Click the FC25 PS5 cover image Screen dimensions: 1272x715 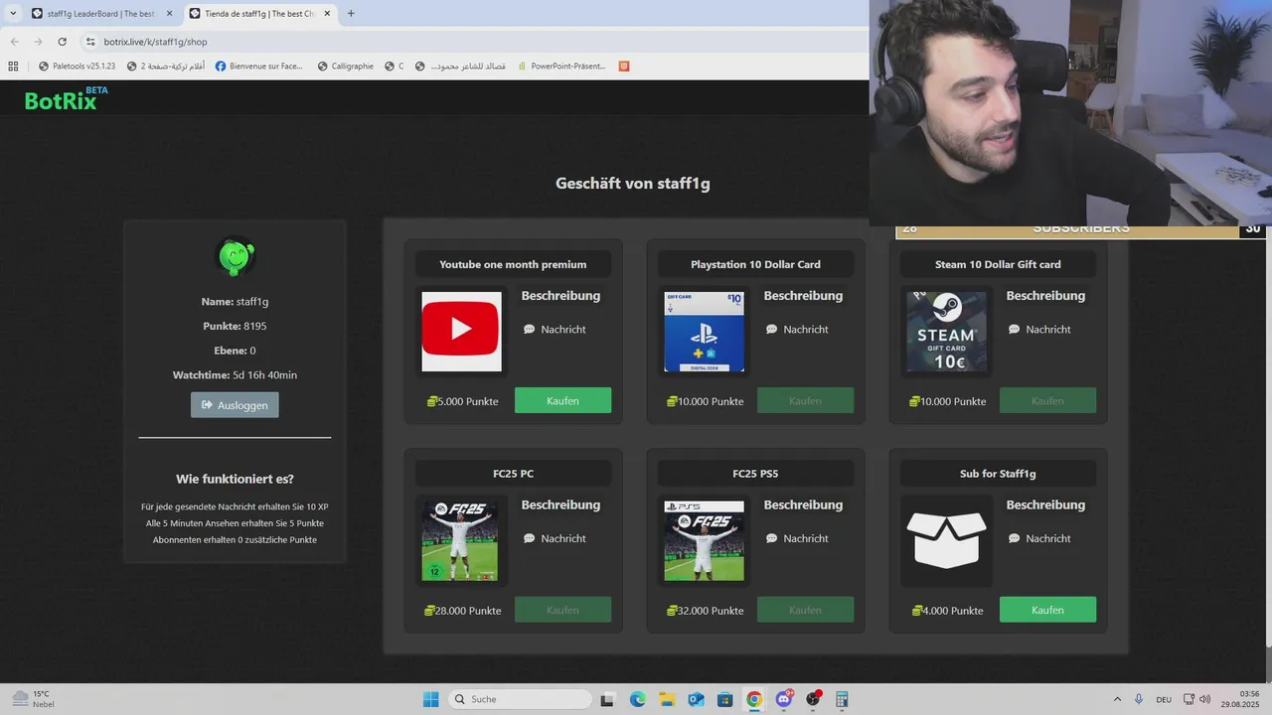click(x=704, y=541)
